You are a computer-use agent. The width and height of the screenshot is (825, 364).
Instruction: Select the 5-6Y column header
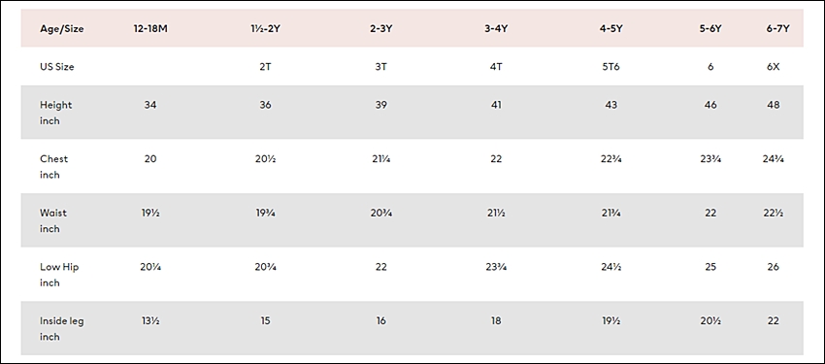click(x=710, y=29)
